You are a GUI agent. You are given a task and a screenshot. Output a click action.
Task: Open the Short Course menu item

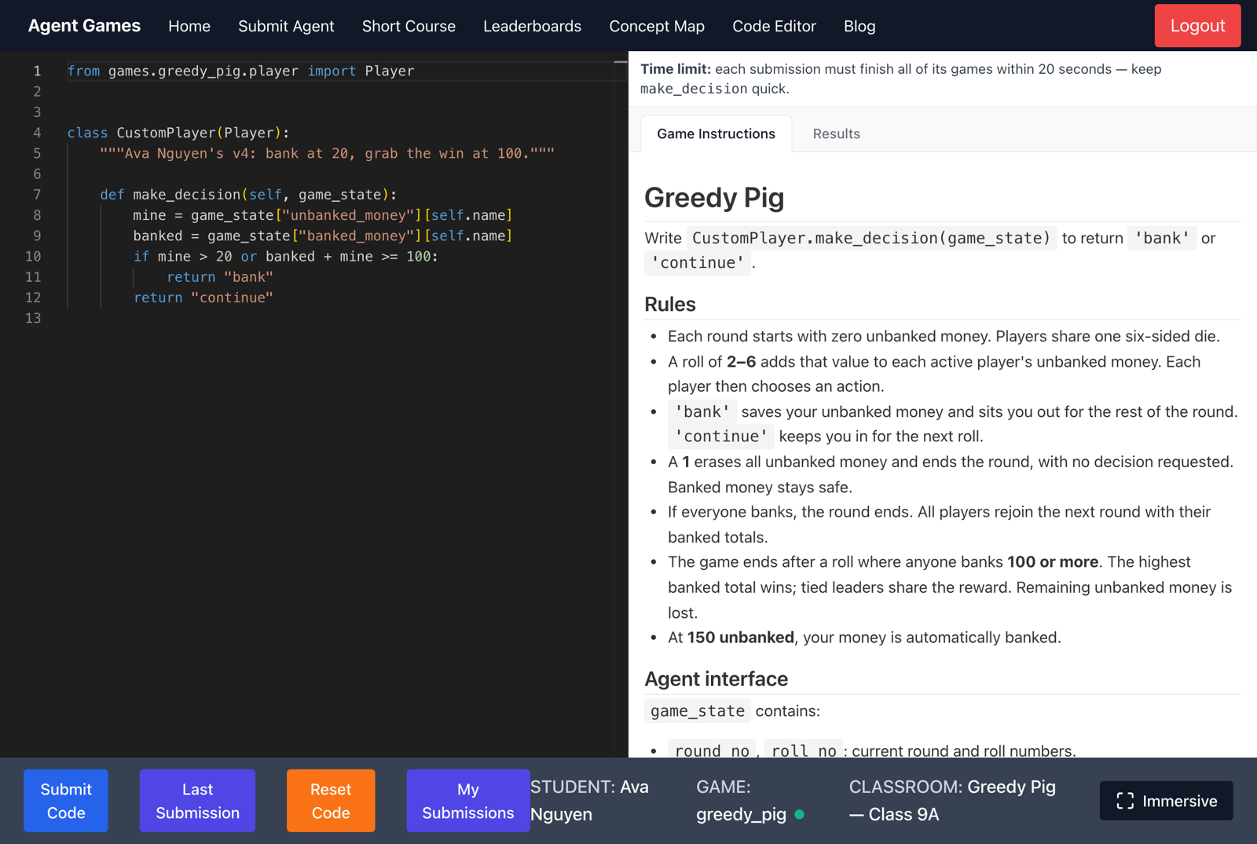pyautogui.click(x=409, y=26)
